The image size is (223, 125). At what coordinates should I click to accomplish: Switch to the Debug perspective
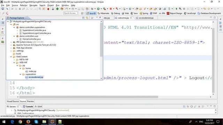coord(115,13)
